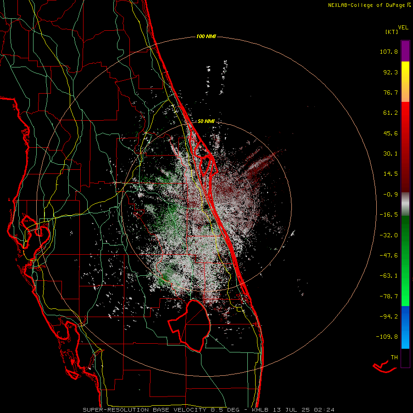
Task: Click the 76.7 legend value
Action: coord(391,92)
